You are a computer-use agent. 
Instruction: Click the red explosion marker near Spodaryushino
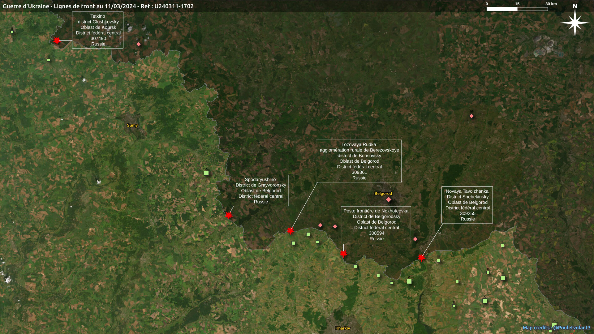coord(229,215)
